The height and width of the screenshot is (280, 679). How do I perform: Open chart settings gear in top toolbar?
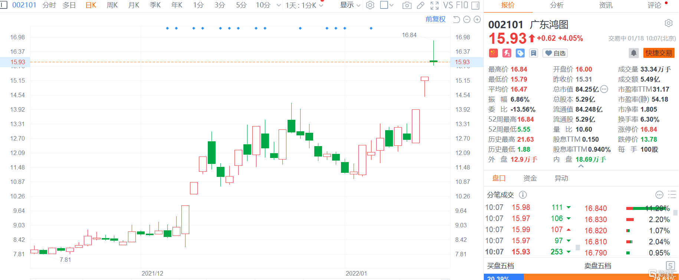(370, 5)
